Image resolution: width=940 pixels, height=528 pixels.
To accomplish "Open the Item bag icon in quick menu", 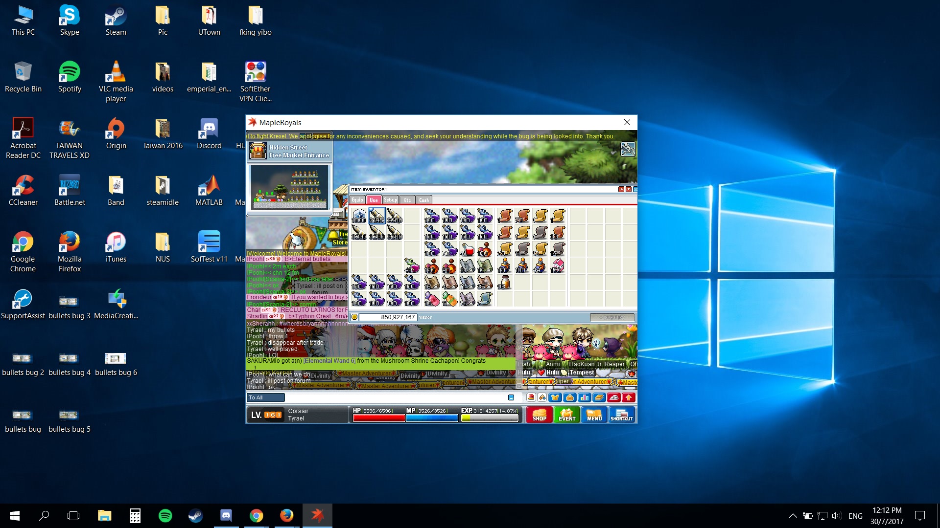I will click(x=570, y=397).
